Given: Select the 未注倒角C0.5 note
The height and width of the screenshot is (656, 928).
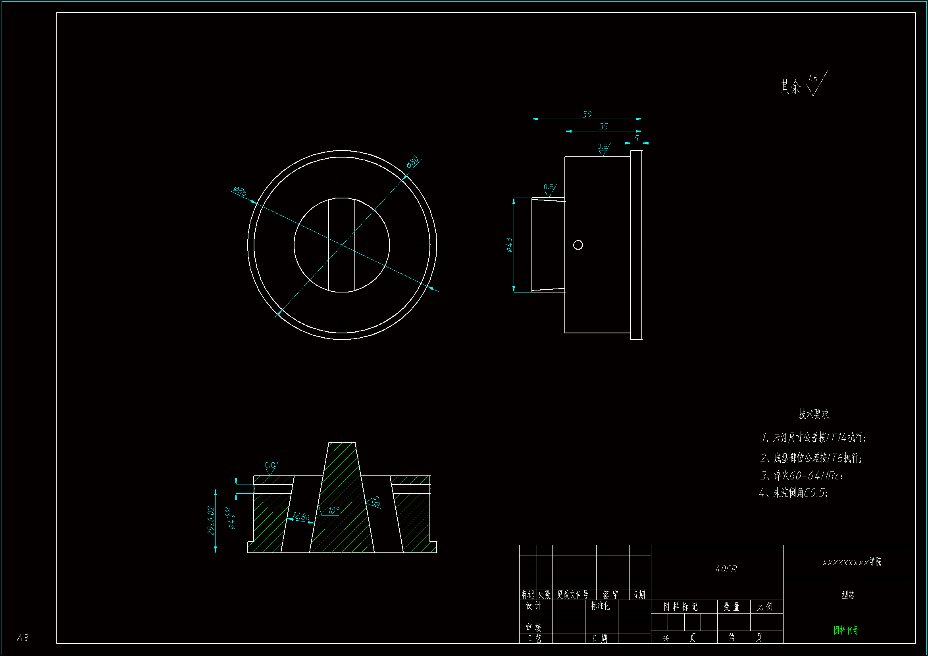Looking at the screenshot, I should pyautogui.click(x=794, y=493).
